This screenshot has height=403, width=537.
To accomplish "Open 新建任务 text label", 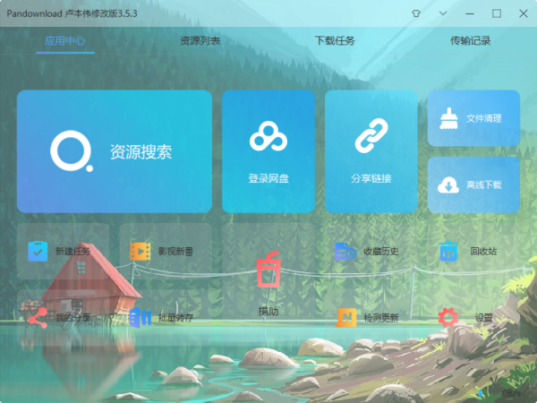I will click(73, 251).
